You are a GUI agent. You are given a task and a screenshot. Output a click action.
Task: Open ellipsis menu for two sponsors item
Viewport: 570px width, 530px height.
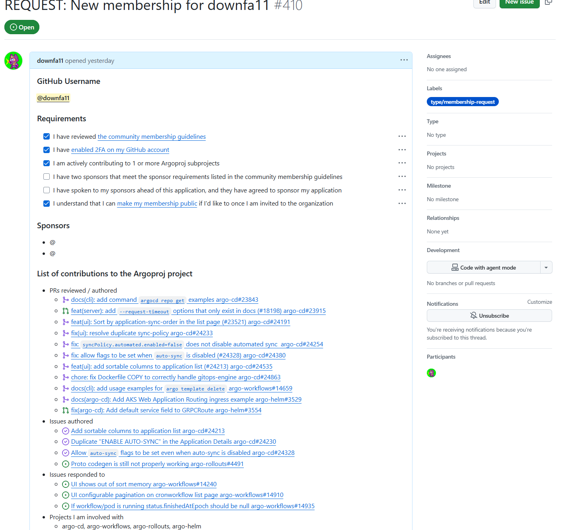tap(402, 177)
